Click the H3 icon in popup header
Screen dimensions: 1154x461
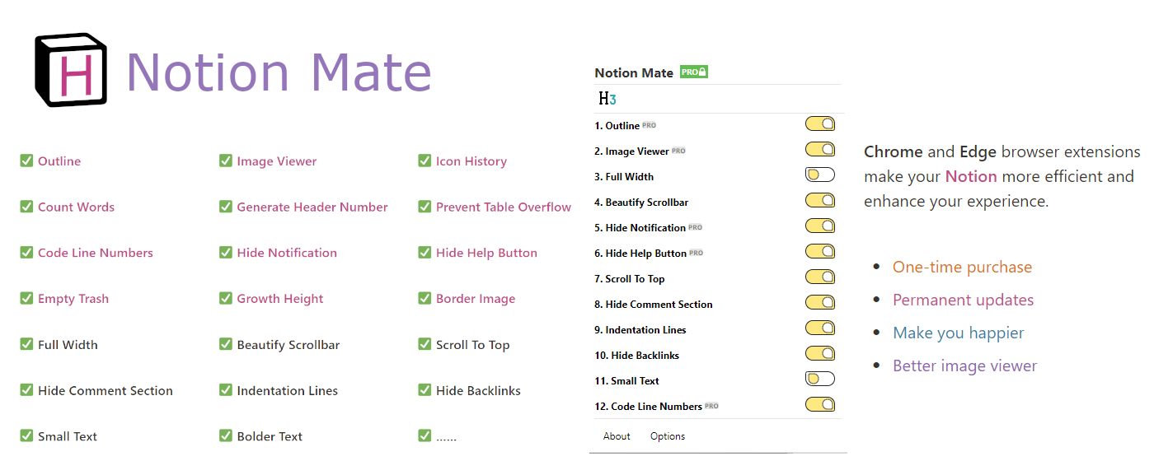(607, 99)
